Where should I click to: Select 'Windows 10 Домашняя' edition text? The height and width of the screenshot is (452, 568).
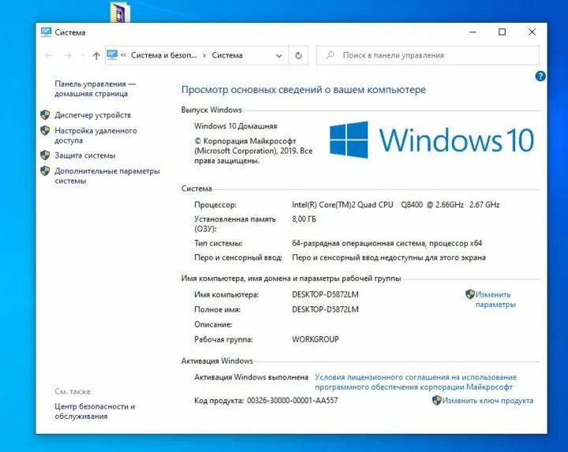coord(235,126)
